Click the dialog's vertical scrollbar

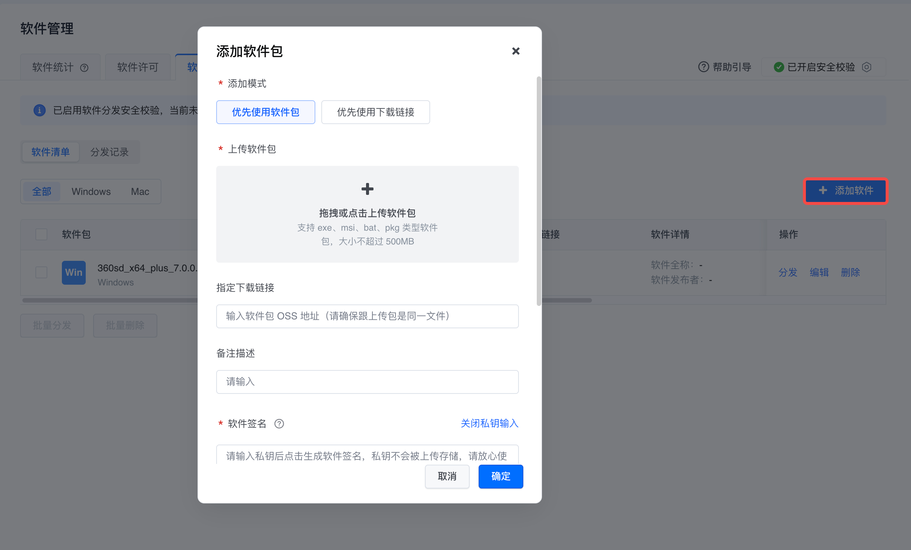pyautogui.click(x=539, y=191)
